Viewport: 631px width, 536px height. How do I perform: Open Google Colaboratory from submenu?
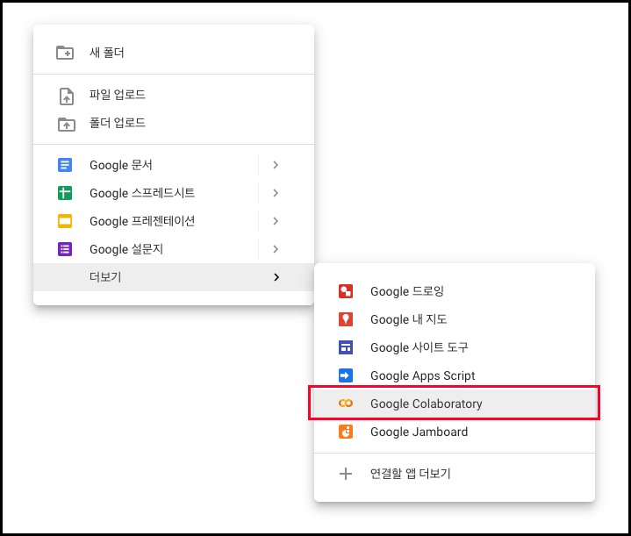[x=455, y=404]
